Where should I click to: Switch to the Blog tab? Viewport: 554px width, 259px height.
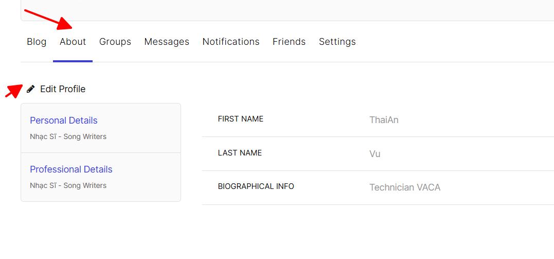click(x=37, y=42)
